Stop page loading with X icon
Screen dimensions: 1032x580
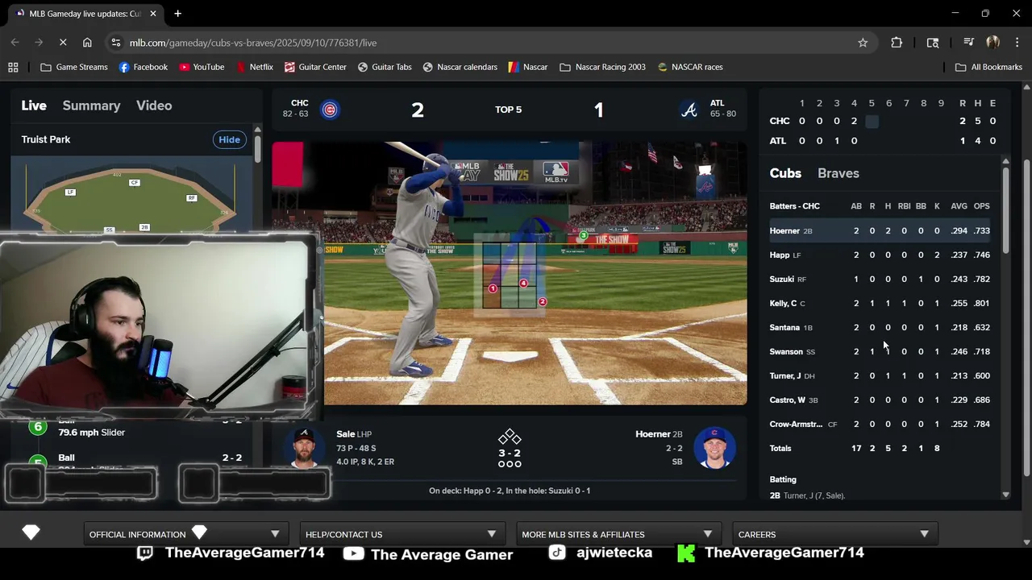pyautogui.click(x=63, y=43)
